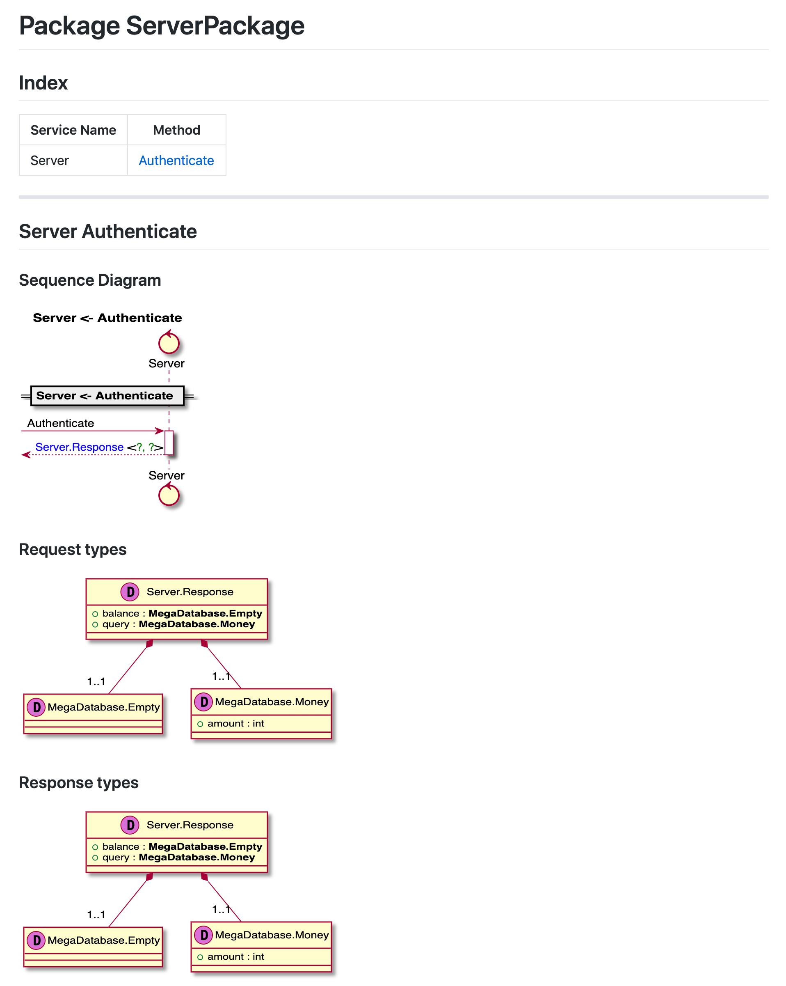The image size is (786, 986).
Task: Click the field circle beside query in Response types
Action: click(x=95, y=858)
